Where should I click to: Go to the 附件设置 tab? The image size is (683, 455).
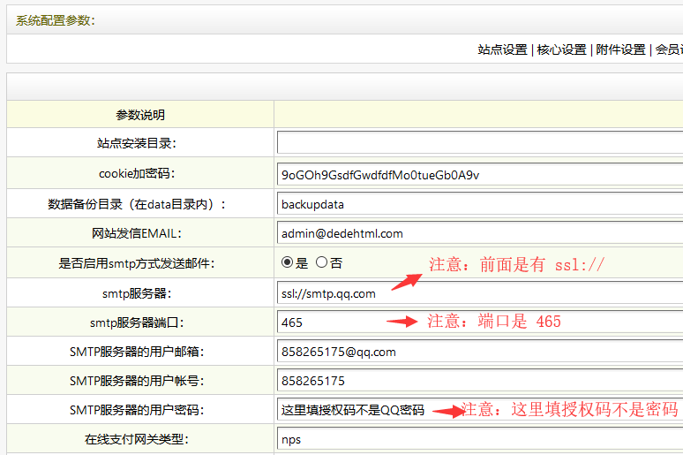620,50
